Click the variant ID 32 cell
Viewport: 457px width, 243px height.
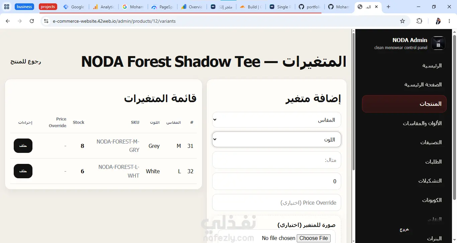(x=190, y=171)
